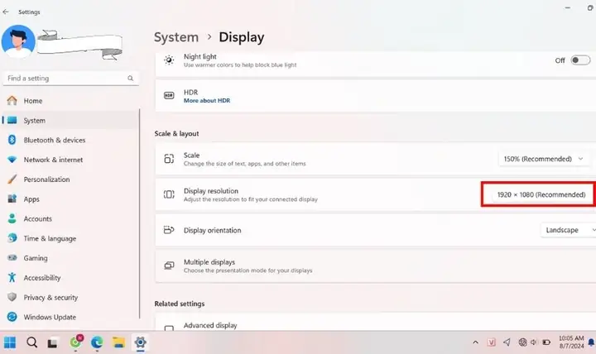This screenshot has height=354, width=596.
Task: Click the Windows Update arrows icon
Action: tap(12, 317)
